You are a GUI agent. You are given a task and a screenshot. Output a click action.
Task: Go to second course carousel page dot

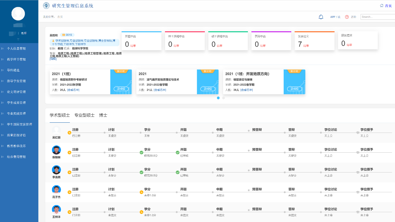pos(223,98)
